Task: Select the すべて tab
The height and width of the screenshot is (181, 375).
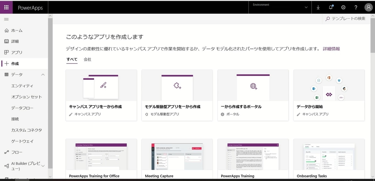Action: tap(72, 59)
